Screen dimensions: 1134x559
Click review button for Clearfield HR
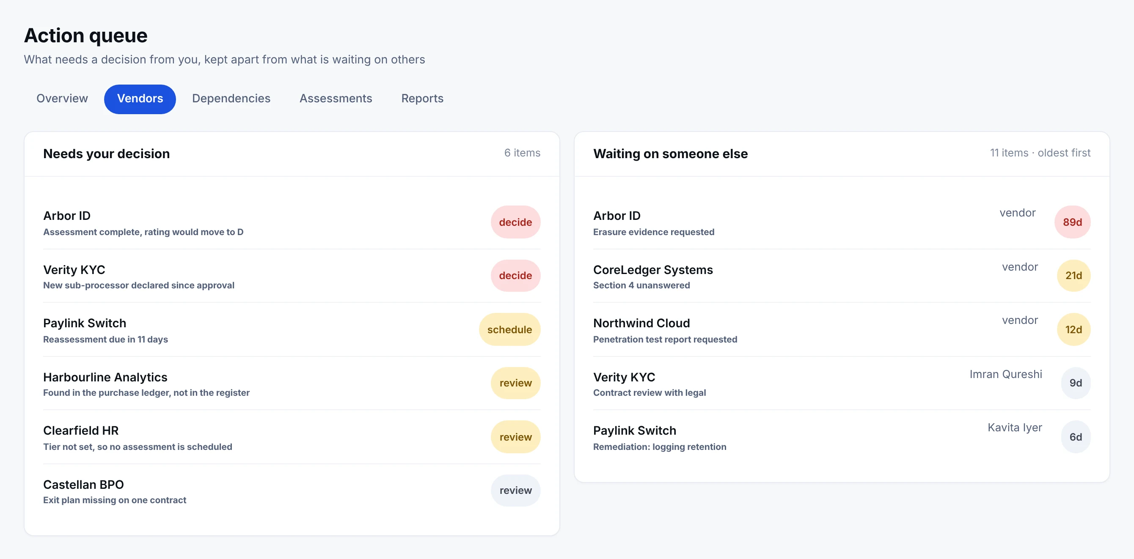515,437
